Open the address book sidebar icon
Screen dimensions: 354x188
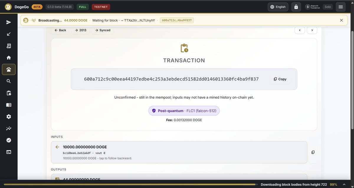9,105
